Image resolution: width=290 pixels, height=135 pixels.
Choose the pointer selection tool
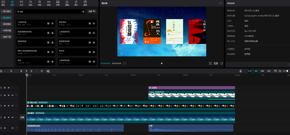(x=2, y=71)
